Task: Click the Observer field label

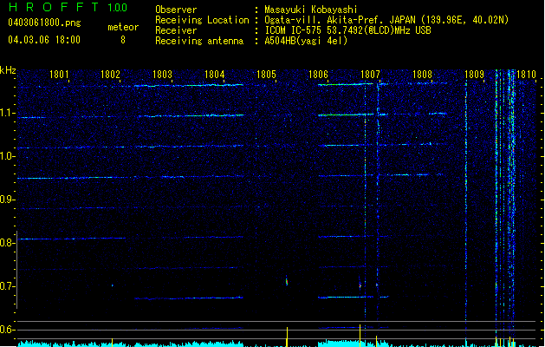Action: coord(176,10)
